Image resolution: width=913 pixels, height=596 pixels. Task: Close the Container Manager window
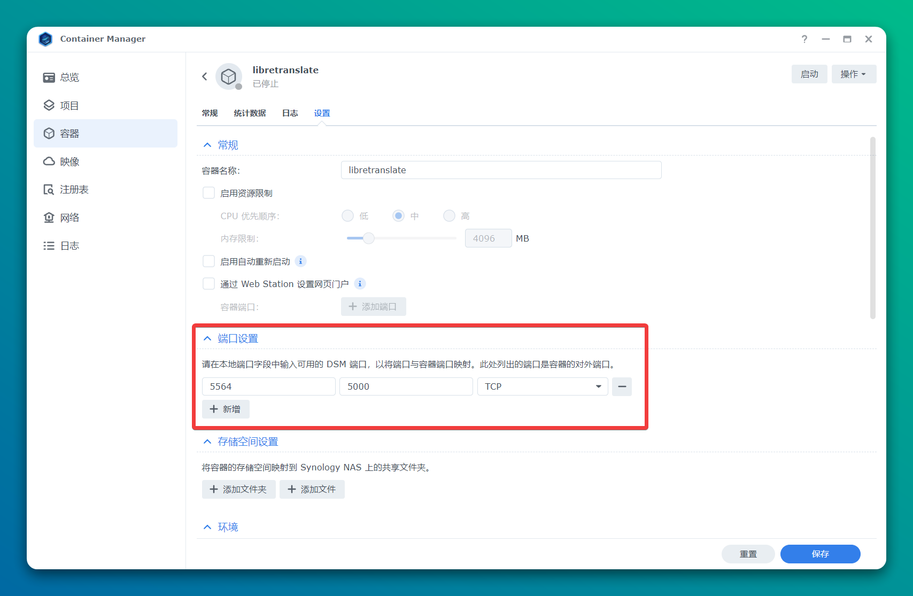click(869, 39)
